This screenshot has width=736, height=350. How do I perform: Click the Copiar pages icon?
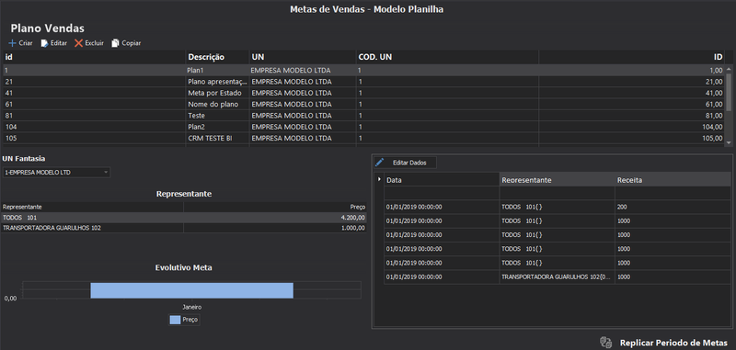tap(116, 43)
